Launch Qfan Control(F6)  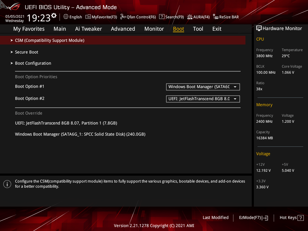point(141,17)
